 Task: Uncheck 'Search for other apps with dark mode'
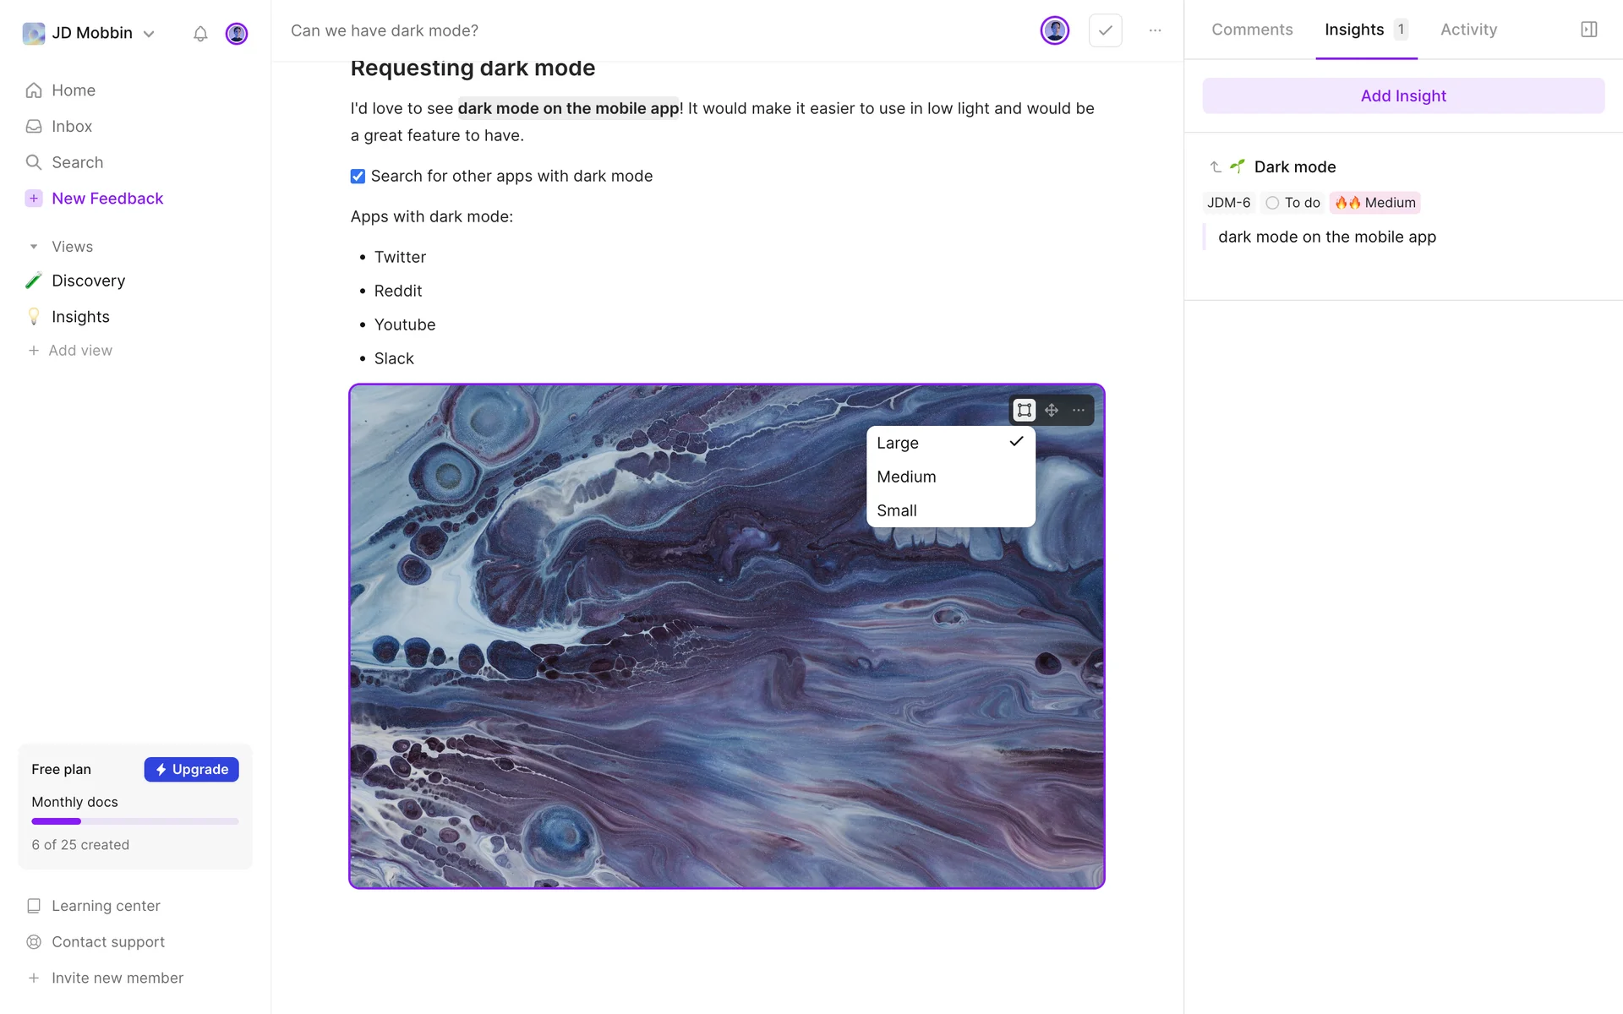(358, 176)
